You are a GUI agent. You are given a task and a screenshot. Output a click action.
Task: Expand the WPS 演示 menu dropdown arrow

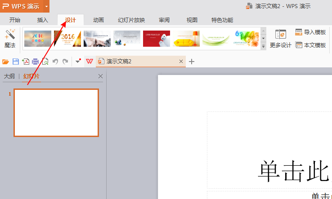tap(46, 6)
